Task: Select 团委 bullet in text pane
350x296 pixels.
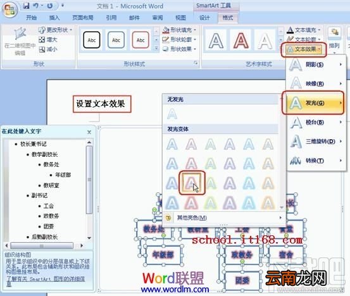Action: pyautogui.click(x=49, y=226)
